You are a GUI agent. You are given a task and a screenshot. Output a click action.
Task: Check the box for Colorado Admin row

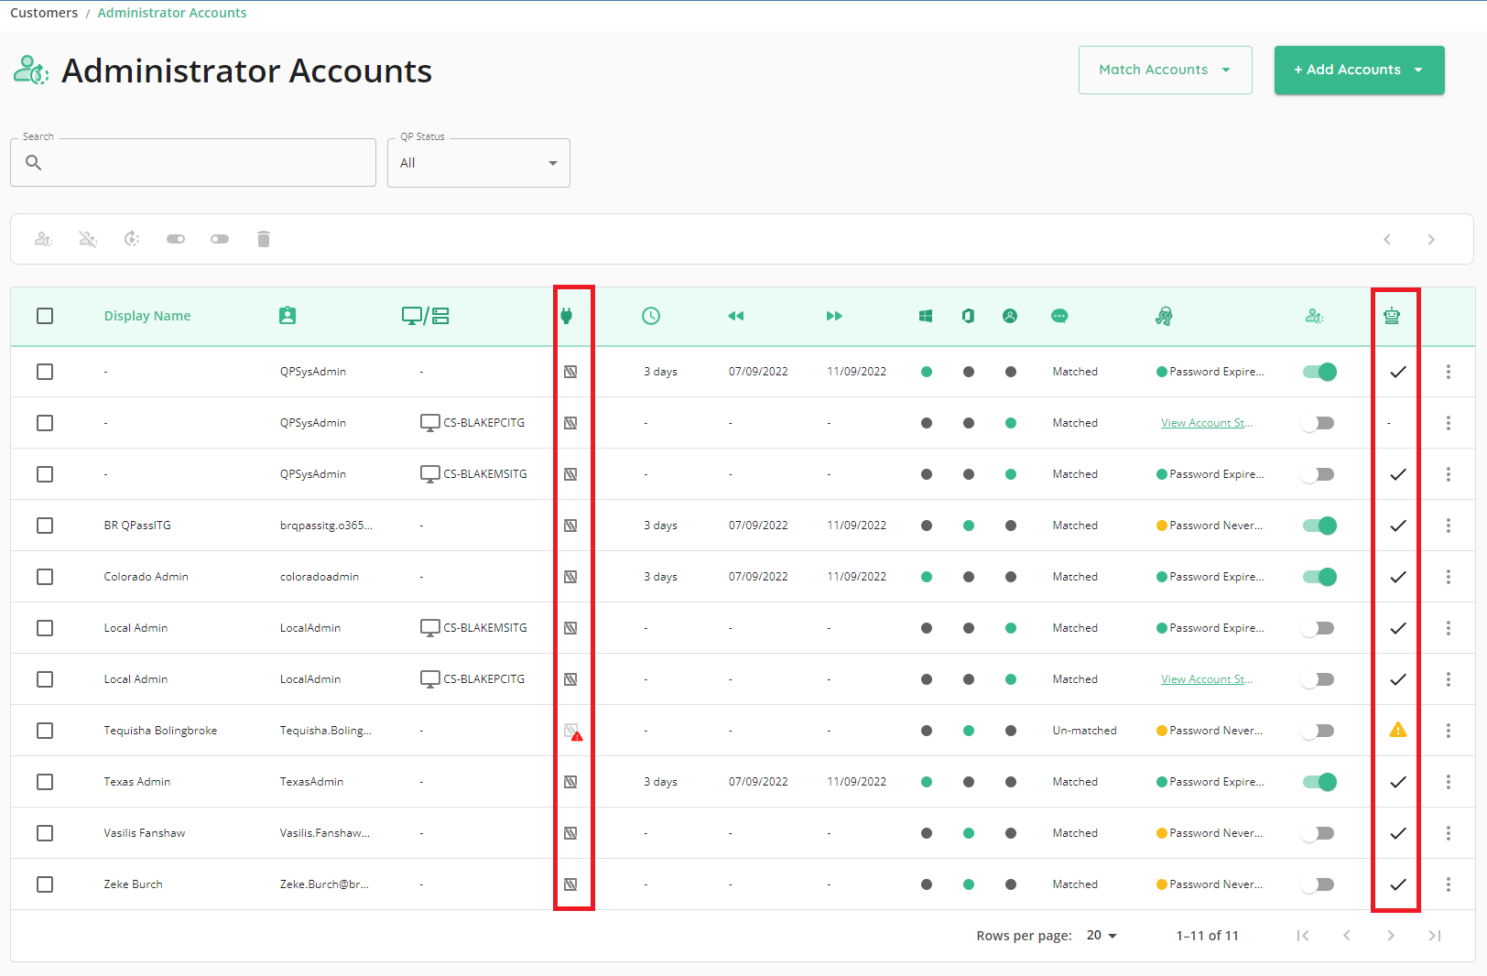[x=45, y=577]
